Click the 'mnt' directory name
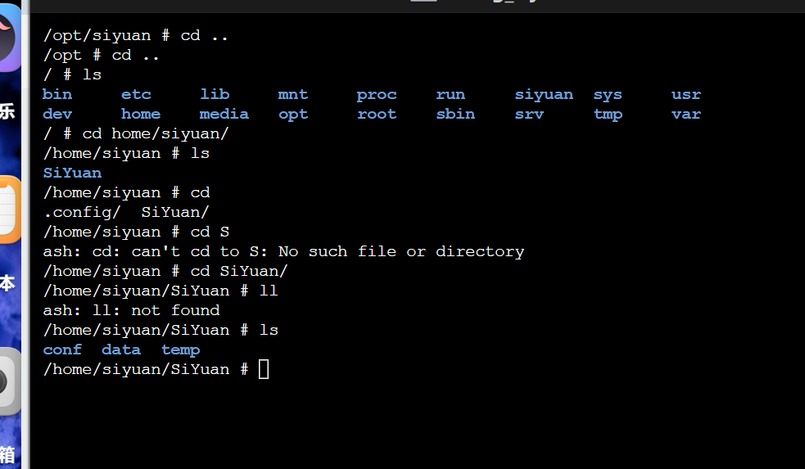 coord(292,94)
